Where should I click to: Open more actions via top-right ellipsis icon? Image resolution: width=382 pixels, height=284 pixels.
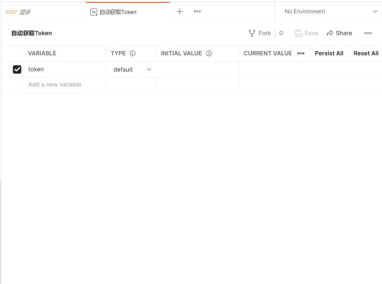coord(368,33)
